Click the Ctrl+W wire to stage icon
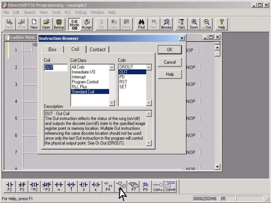Viewport: 271px width, 203px height. 170,187
